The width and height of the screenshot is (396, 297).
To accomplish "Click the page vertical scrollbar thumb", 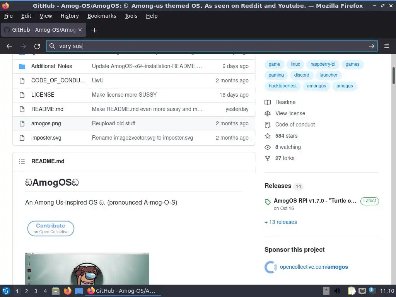I will click(x=393, y=75).
